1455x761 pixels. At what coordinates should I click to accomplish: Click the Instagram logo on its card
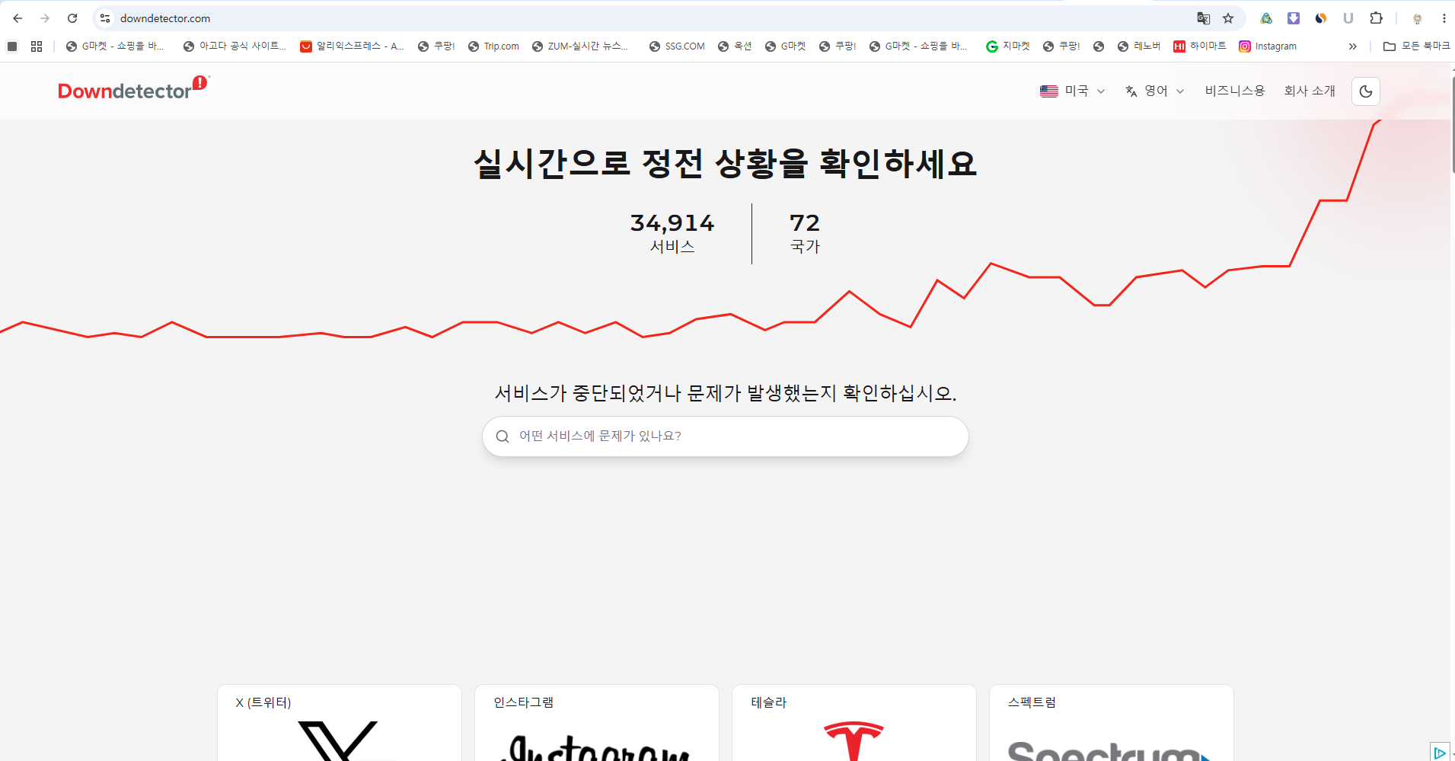click(595, 748)
